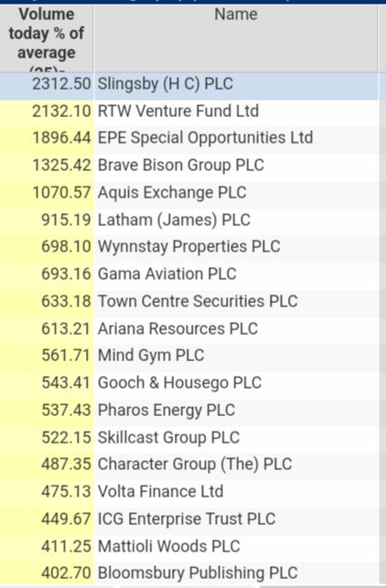
Task: Select Pharos Energy PLC row
Action: click(x=189, y=410)
